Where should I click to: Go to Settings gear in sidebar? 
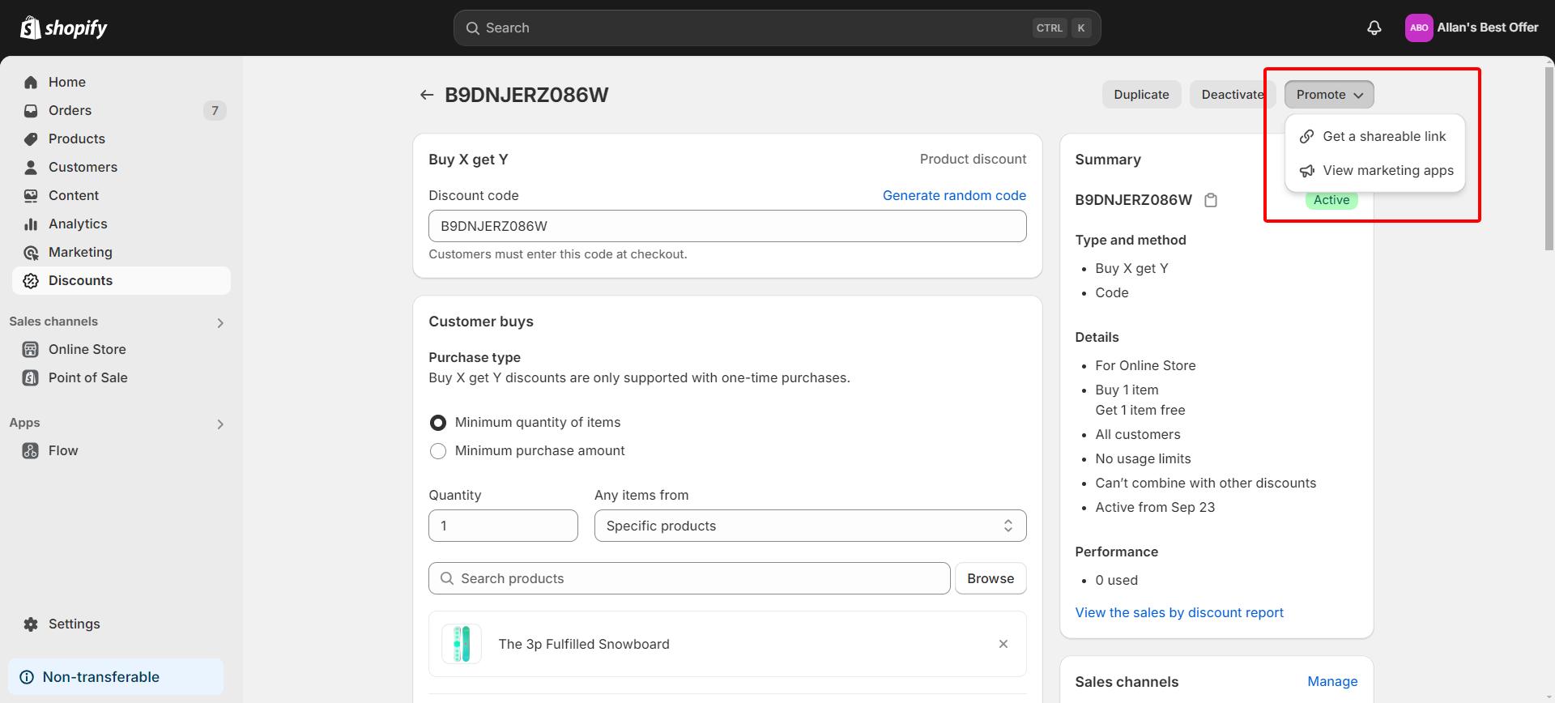(74, 624)
